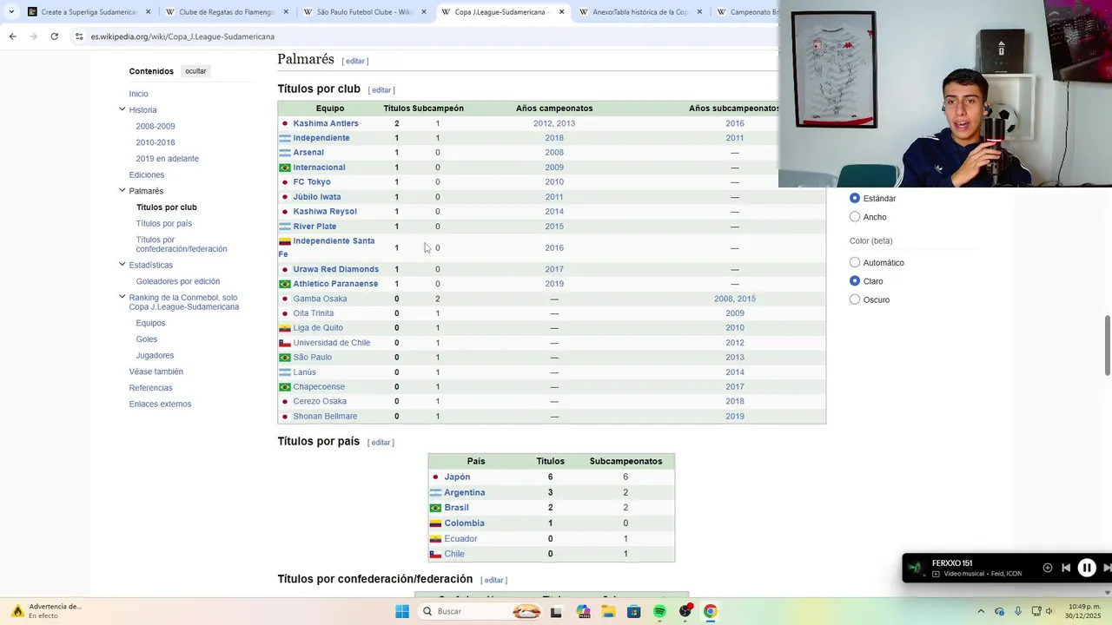The image size is (1112, 625).
Task: Select the Estándar width option
Action: [x=855, y=198]
